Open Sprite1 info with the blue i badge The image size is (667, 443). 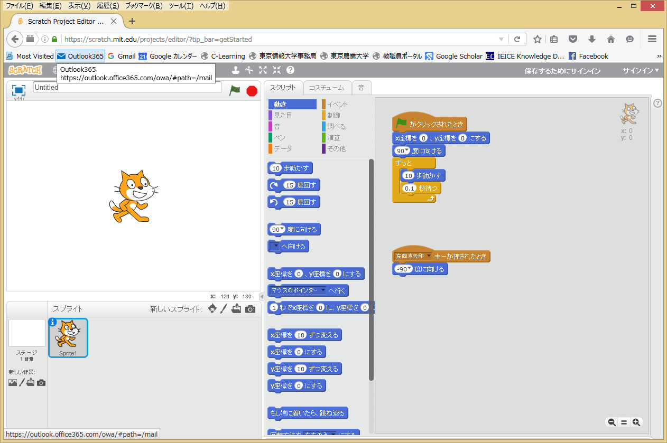[x=53, y=322]
